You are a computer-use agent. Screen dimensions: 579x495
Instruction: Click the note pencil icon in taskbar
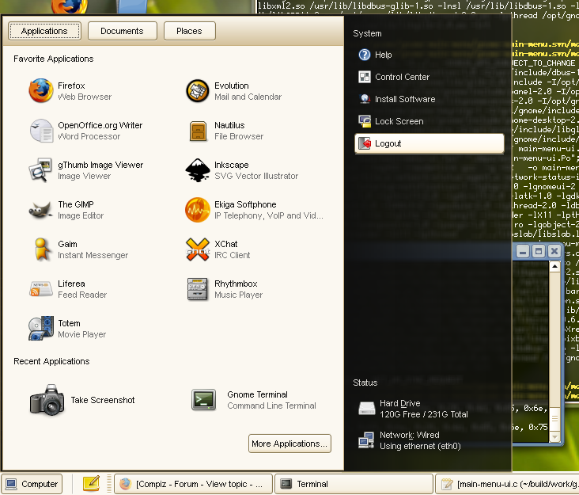point(91,484)
